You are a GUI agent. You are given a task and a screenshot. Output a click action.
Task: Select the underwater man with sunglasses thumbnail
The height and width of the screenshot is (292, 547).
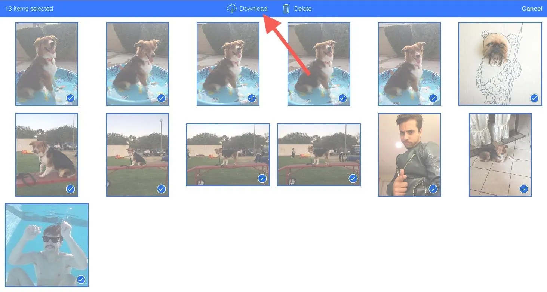tap(47, 245)
